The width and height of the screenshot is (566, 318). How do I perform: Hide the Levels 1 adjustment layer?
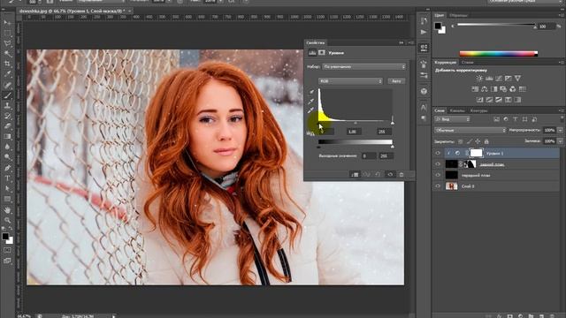pyautogui.click(x=438, y=153)
